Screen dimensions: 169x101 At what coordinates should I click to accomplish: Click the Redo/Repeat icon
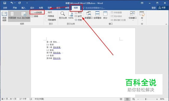click(19, 3)
